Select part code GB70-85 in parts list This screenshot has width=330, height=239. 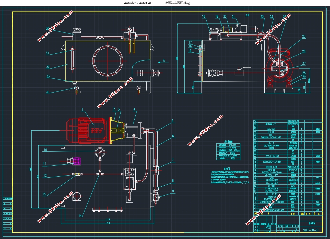pos(271,170)
